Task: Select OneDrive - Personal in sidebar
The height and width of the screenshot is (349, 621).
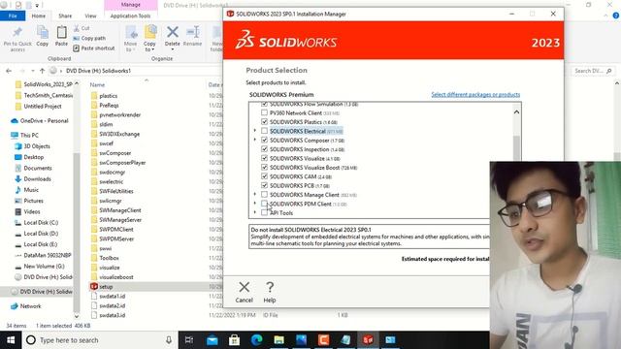Action: pos(40,120)
